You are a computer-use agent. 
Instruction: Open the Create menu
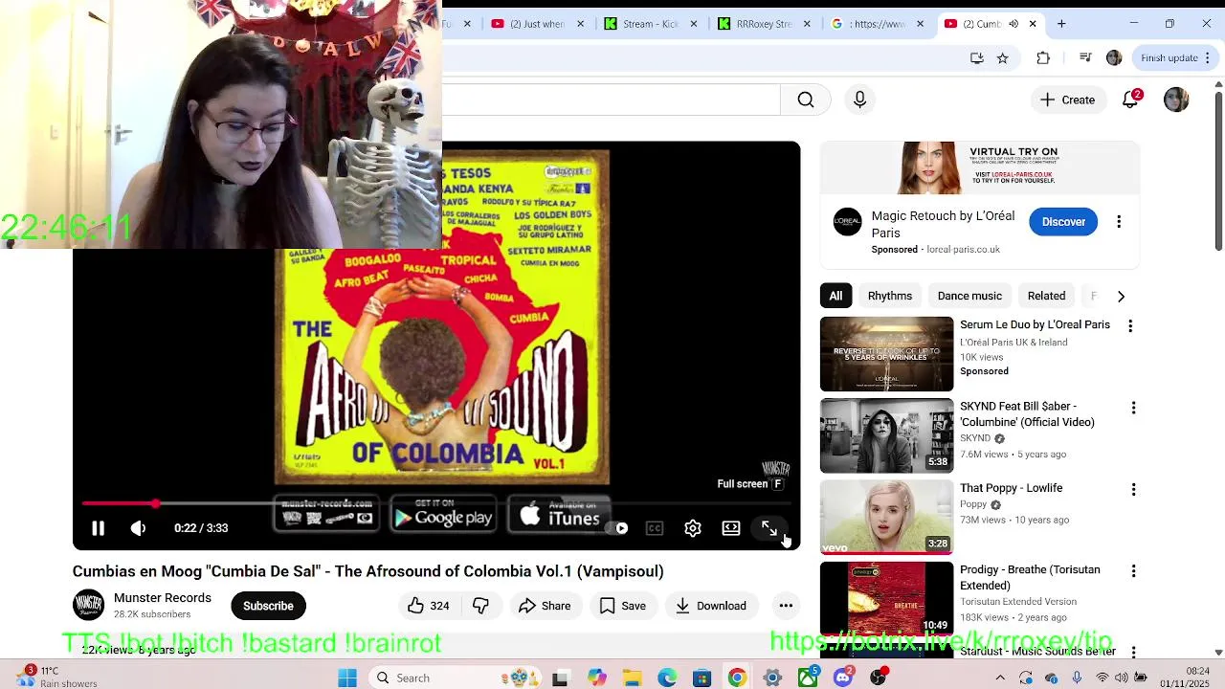click(x=1067, y=100)
